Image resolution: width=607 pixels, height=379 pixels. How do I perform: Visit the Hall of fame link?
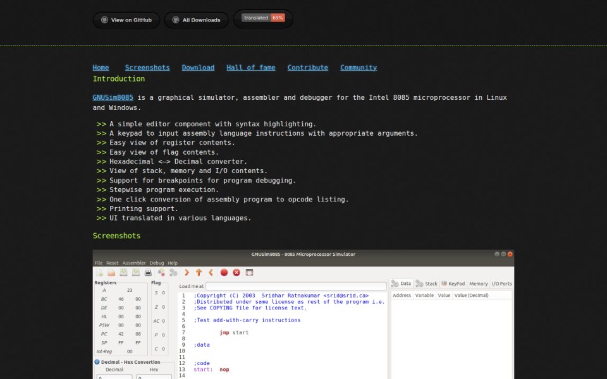(x=251, y=68)
